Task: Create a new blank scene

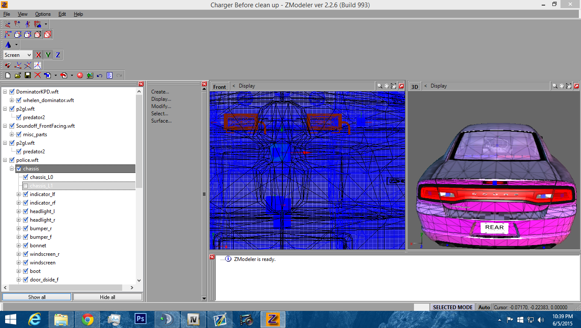Action: pos(8,75)
